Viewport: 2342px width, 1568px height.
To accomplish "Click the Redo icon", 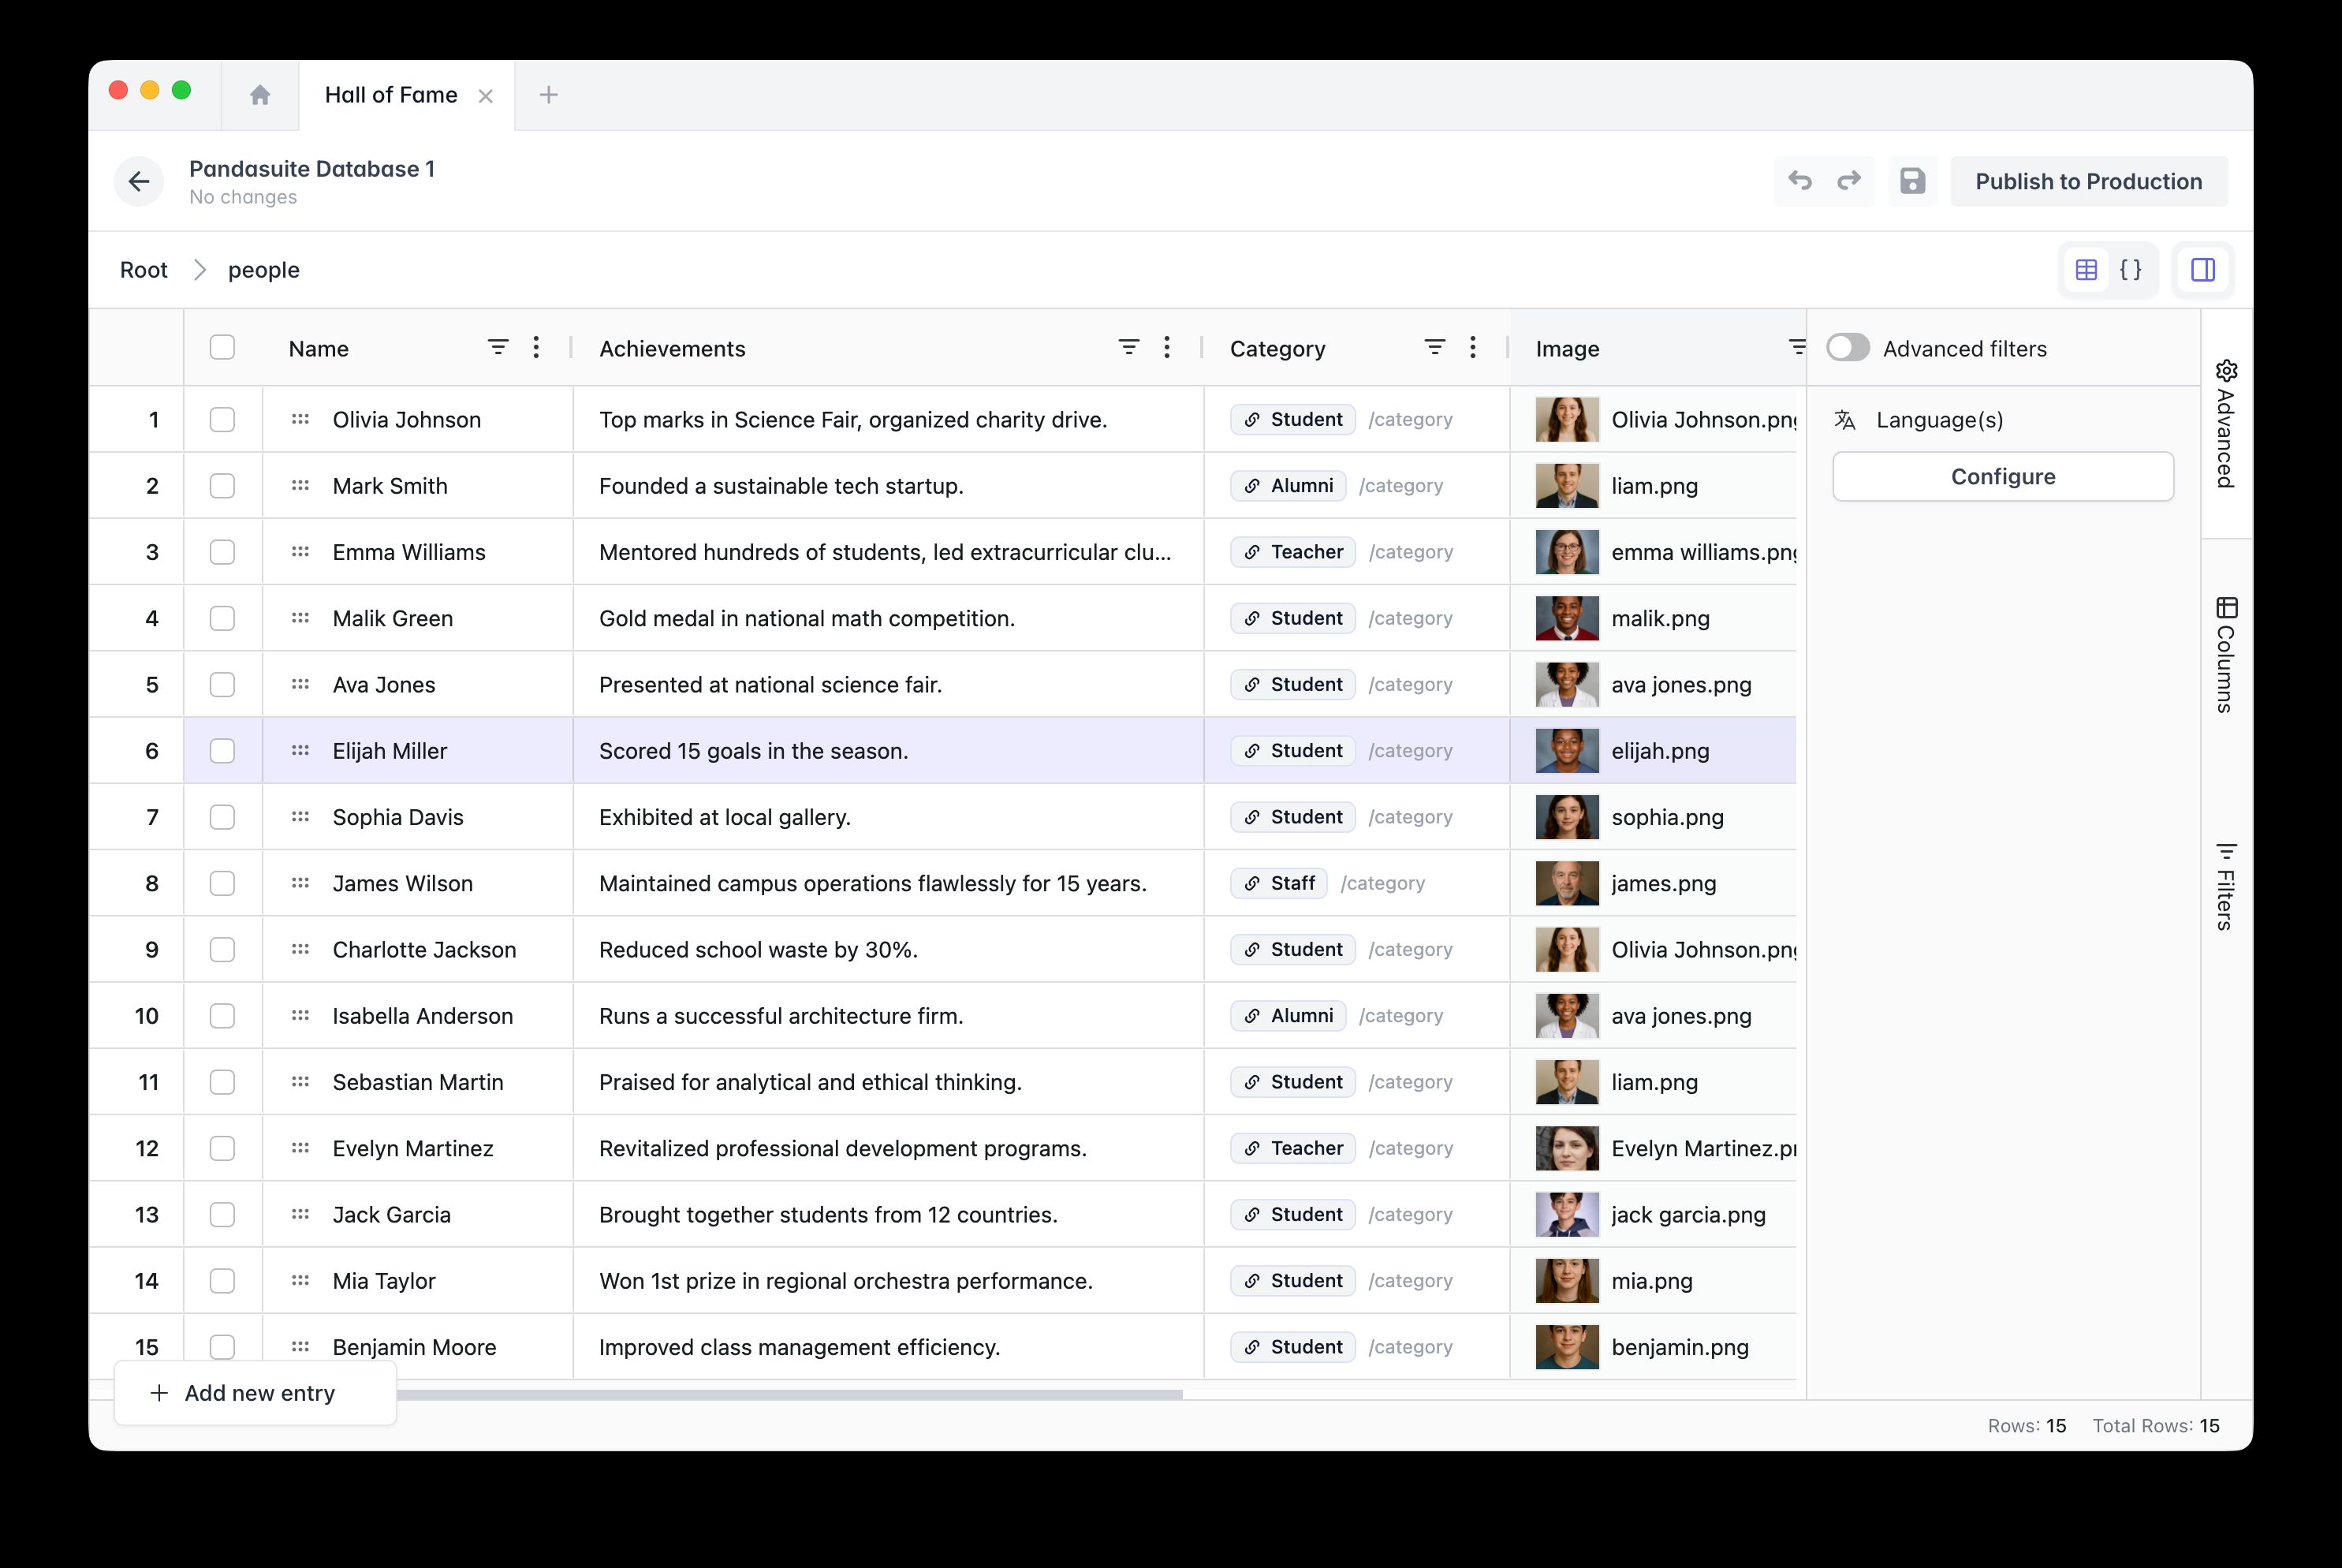I will tap(1848, 181).
